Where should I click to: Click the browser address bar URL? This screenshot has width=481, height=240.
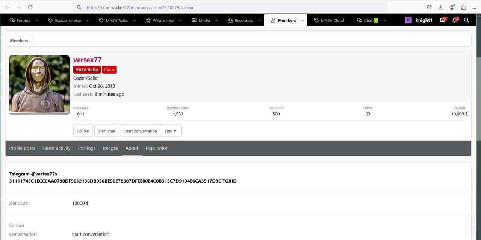click(141, 7)
